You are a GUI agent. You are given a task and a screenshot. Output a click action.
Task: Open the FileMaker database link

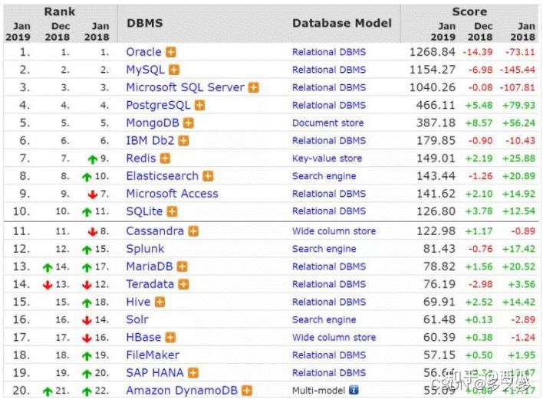[153, 355]
